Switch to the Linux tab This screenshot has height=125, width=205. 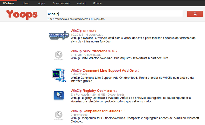pyautogui.click(x=25, y=3)
